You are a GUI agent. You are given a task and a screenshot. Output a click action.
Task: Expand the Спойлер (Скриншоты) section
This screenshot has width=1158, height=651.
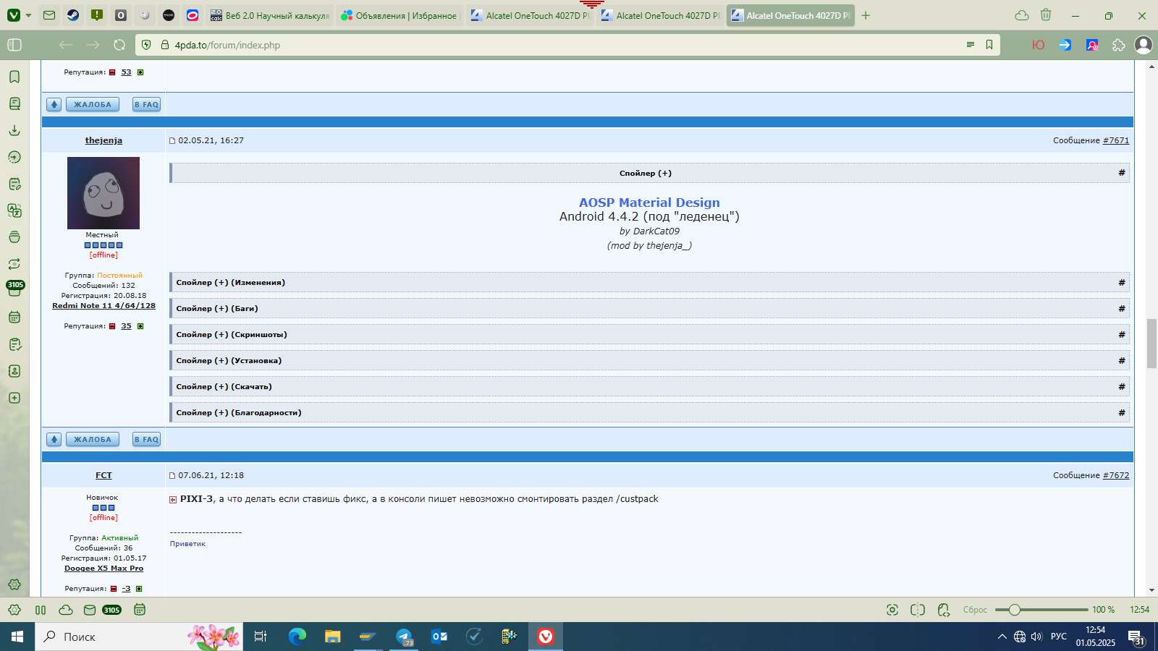pos(649,334)
